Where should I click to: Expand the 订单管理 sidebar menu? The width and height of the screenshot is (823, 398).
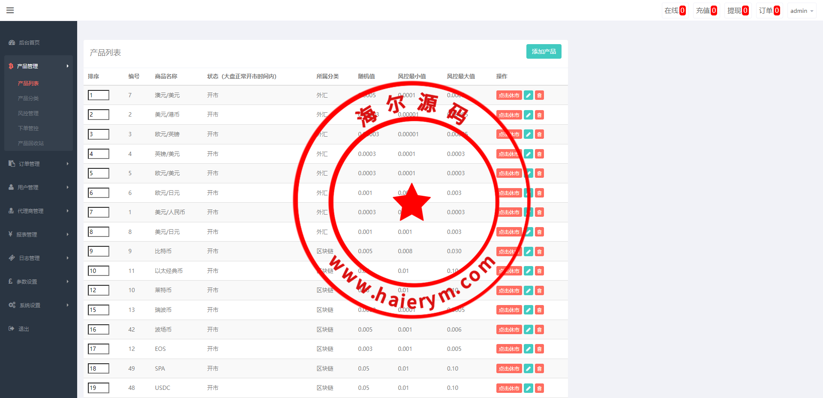[38, 164]
